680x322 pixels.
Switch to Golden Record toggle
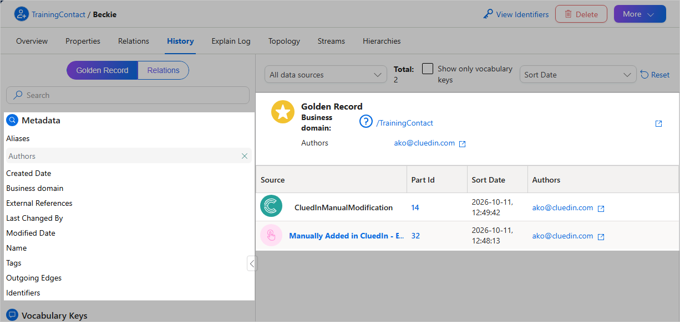click(102, 70)
